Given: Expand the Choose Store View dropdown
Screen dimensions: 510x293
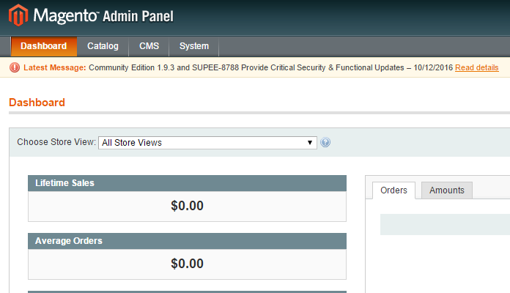Looking at the screenshot, I should click(207, 143).
